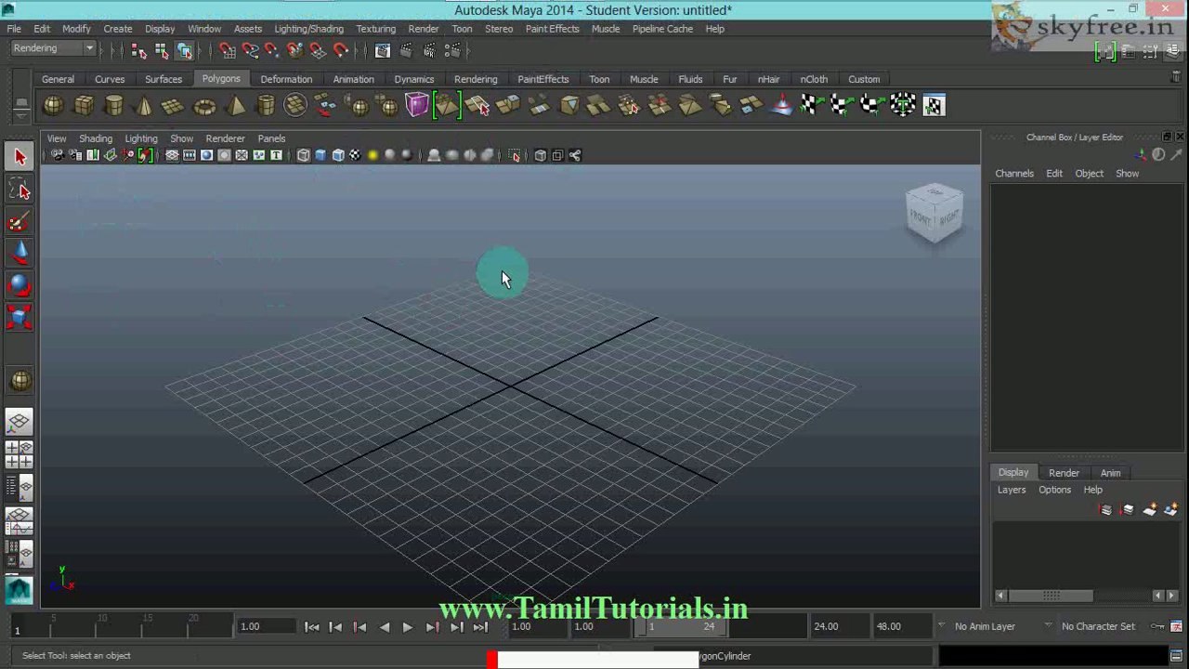
Task: Create a polygon torus from the shelf
Action: 204,106
